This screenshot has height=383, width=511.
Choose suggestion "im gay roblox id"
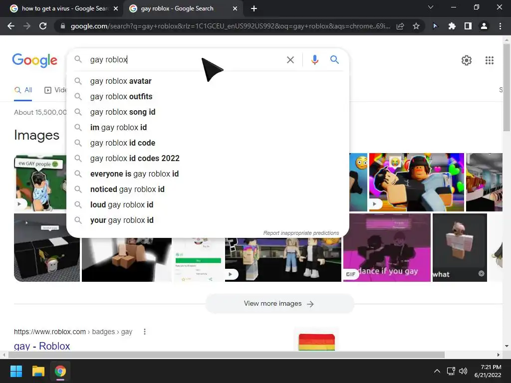pos(208,127)
